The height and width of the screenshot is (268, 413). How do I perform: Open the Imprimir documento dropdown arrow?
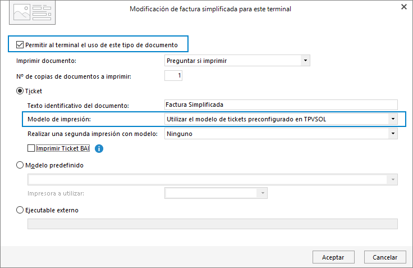pos(305,61)
